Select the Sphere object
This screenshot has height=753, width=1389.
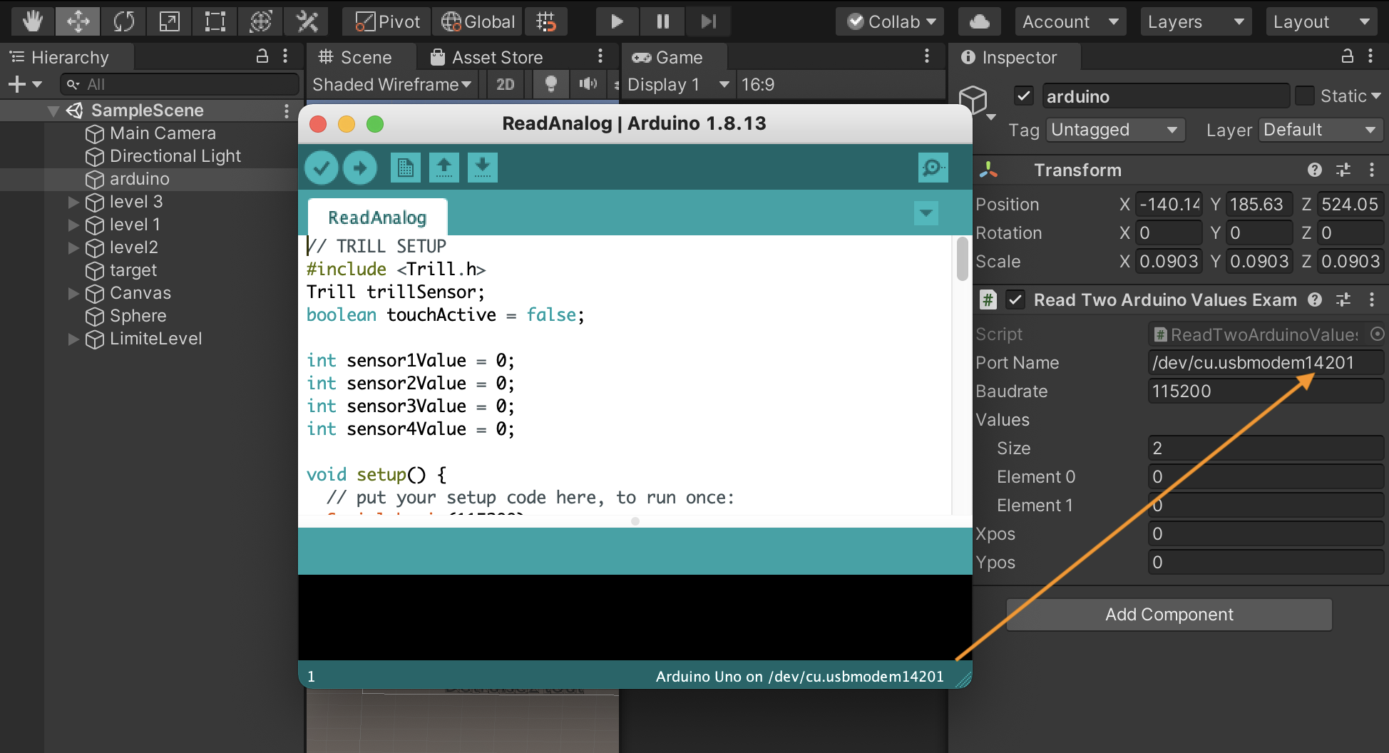pyautogui.click(x=138, y=316)
